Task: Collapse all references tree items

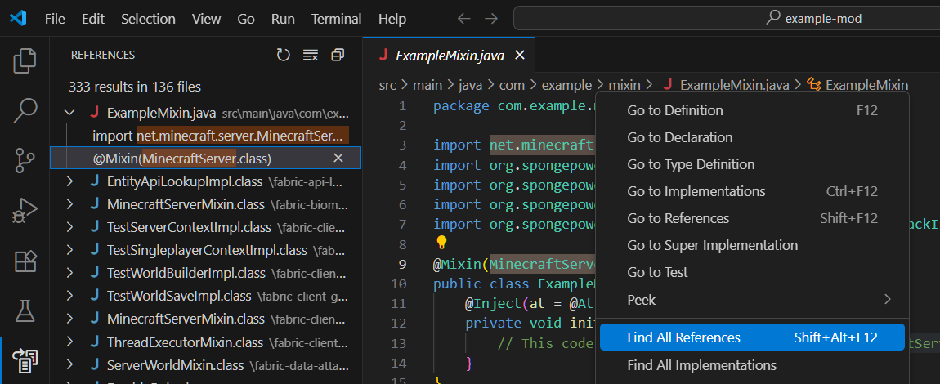Action: click(338, 56)
